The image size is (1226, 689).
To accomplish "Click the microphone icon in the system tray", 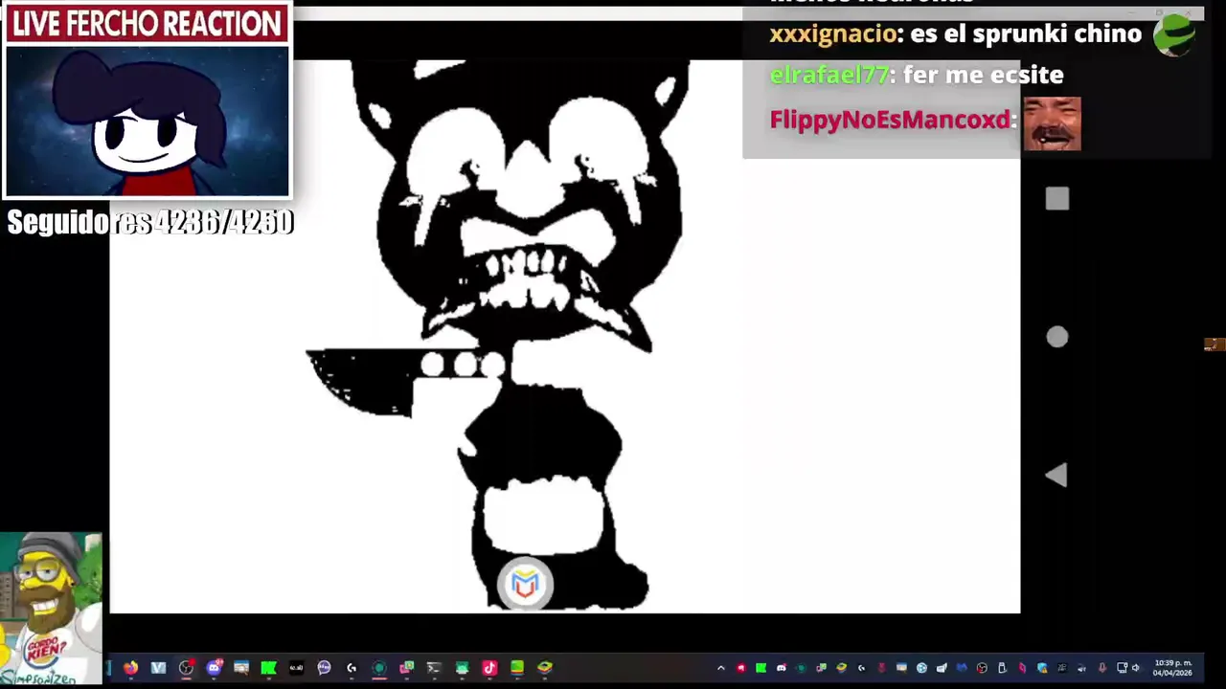I will [x=1102, y=668].
